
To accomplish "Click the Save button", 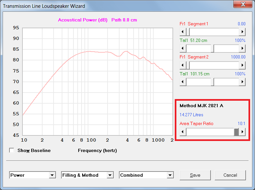I will (195, 175).
